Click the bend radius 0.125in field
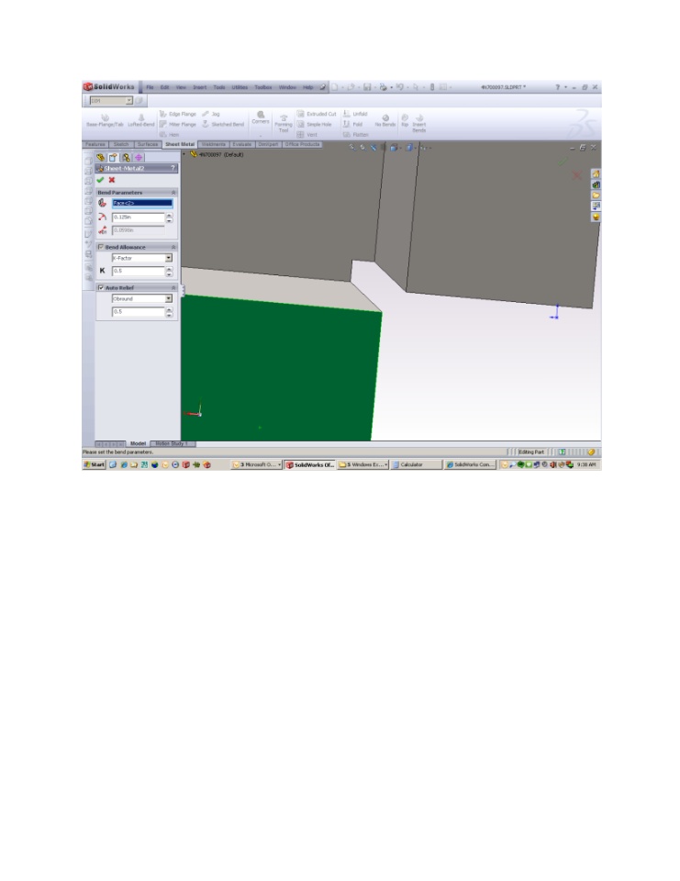Image resolution: width=680 pixels, height=881 pixels. coord(139,217)
